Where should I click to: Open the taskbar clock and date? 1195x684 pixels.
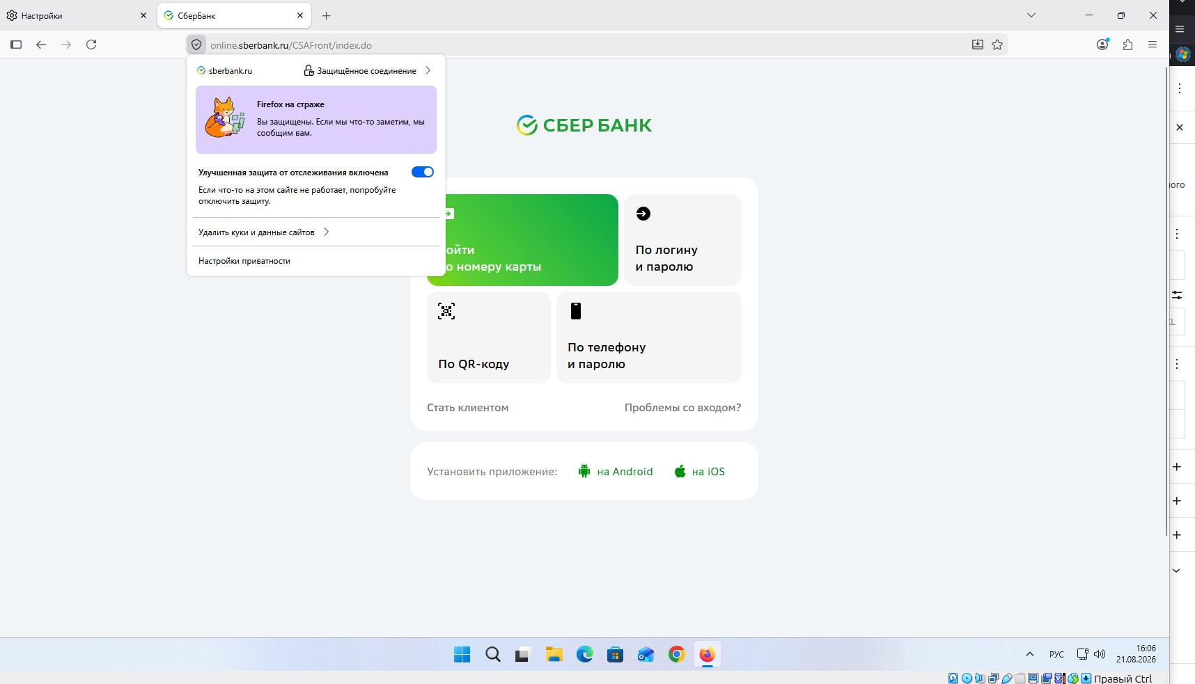[1136, 654]
